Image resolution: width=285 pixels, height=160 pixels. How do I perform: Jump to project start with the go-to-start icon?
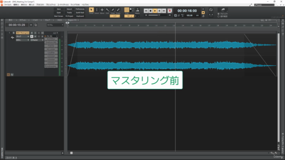(146, 15)
